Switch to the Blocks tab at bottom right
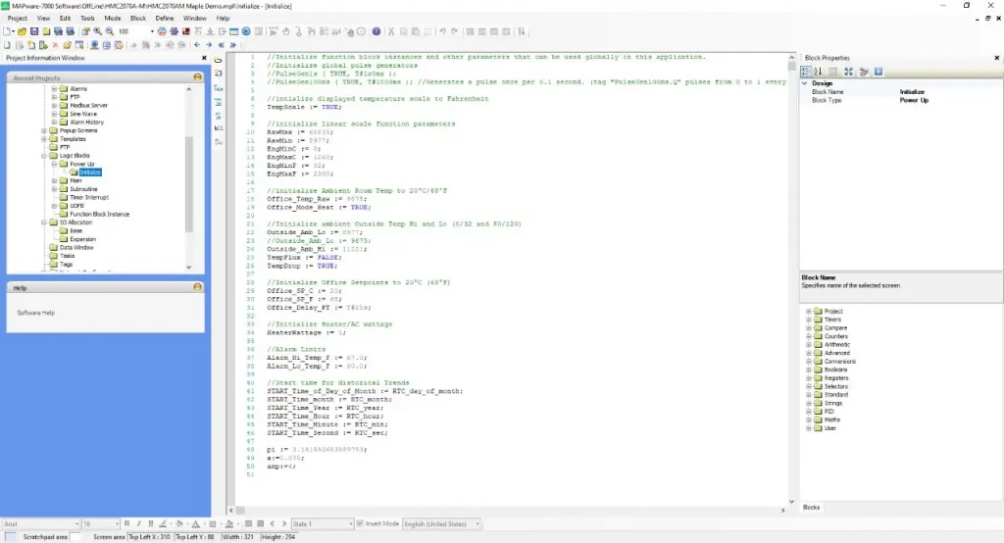 (811, 507)
